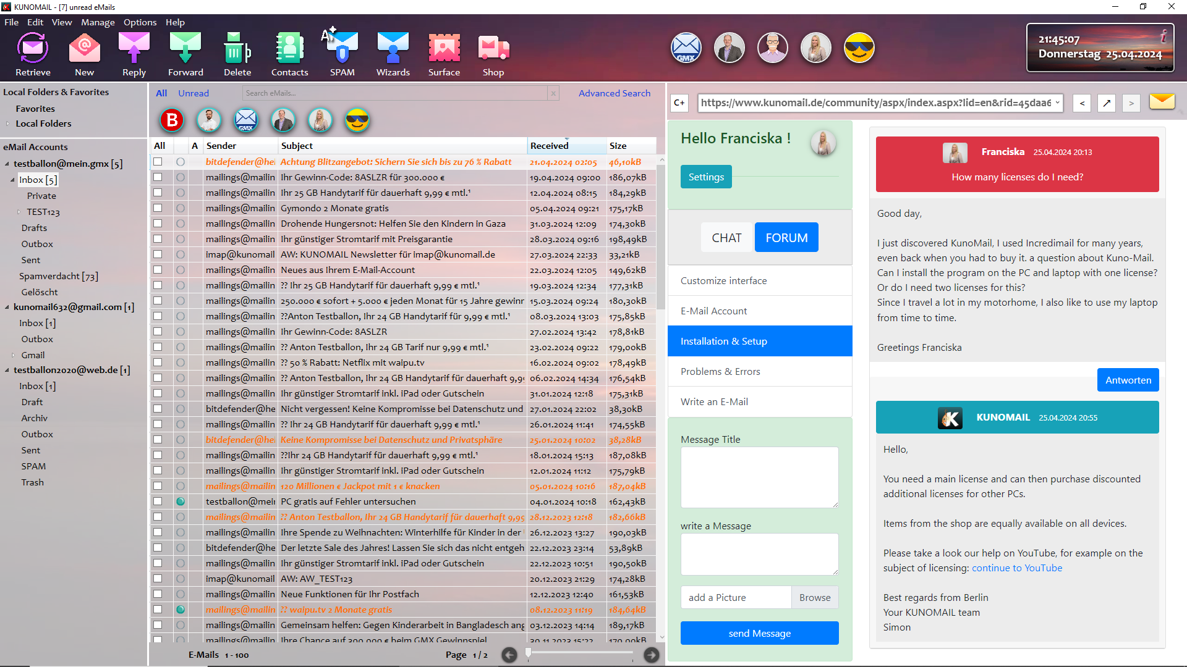Open the Options menu
This screenshot has height=667, width=1187.
pyautogui.click(x=140, y=22)
